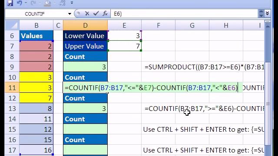
Task: Click the Name Box showing COUNTIF
Action: (36, 14)
